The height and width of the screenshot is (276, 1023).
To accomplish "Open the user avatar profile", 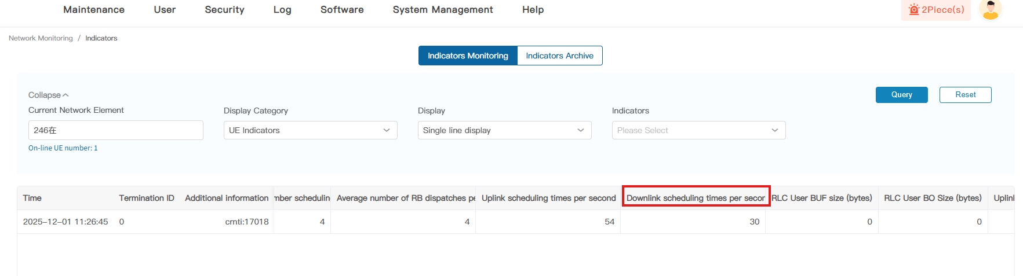I will [x=990, y=9].
